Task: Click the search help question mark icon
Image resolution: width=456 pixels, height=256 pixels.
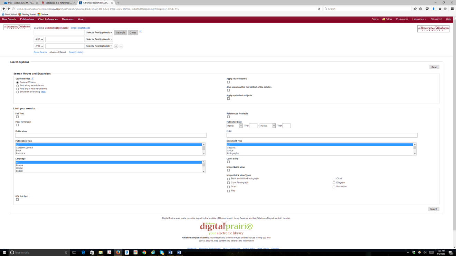Action: 141,32
